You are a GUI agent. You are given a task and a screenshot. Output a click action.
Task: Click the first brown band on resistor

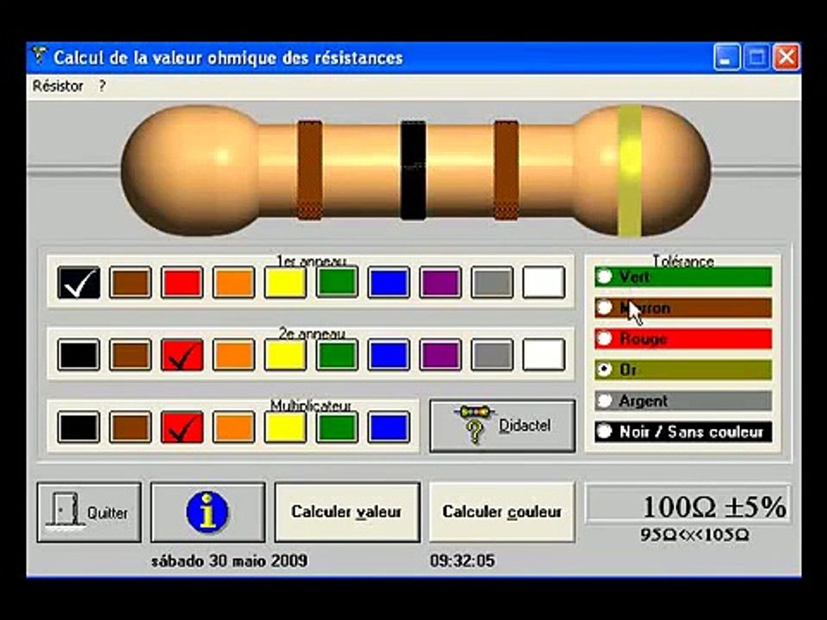[x=309, y=170]
